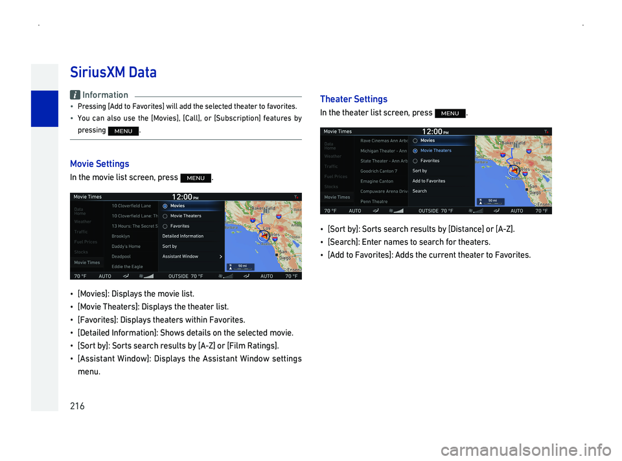The width and height of the screenshot is (622, 461).
Task: Click the SiriusXM Data page heading
Action: 113,73
